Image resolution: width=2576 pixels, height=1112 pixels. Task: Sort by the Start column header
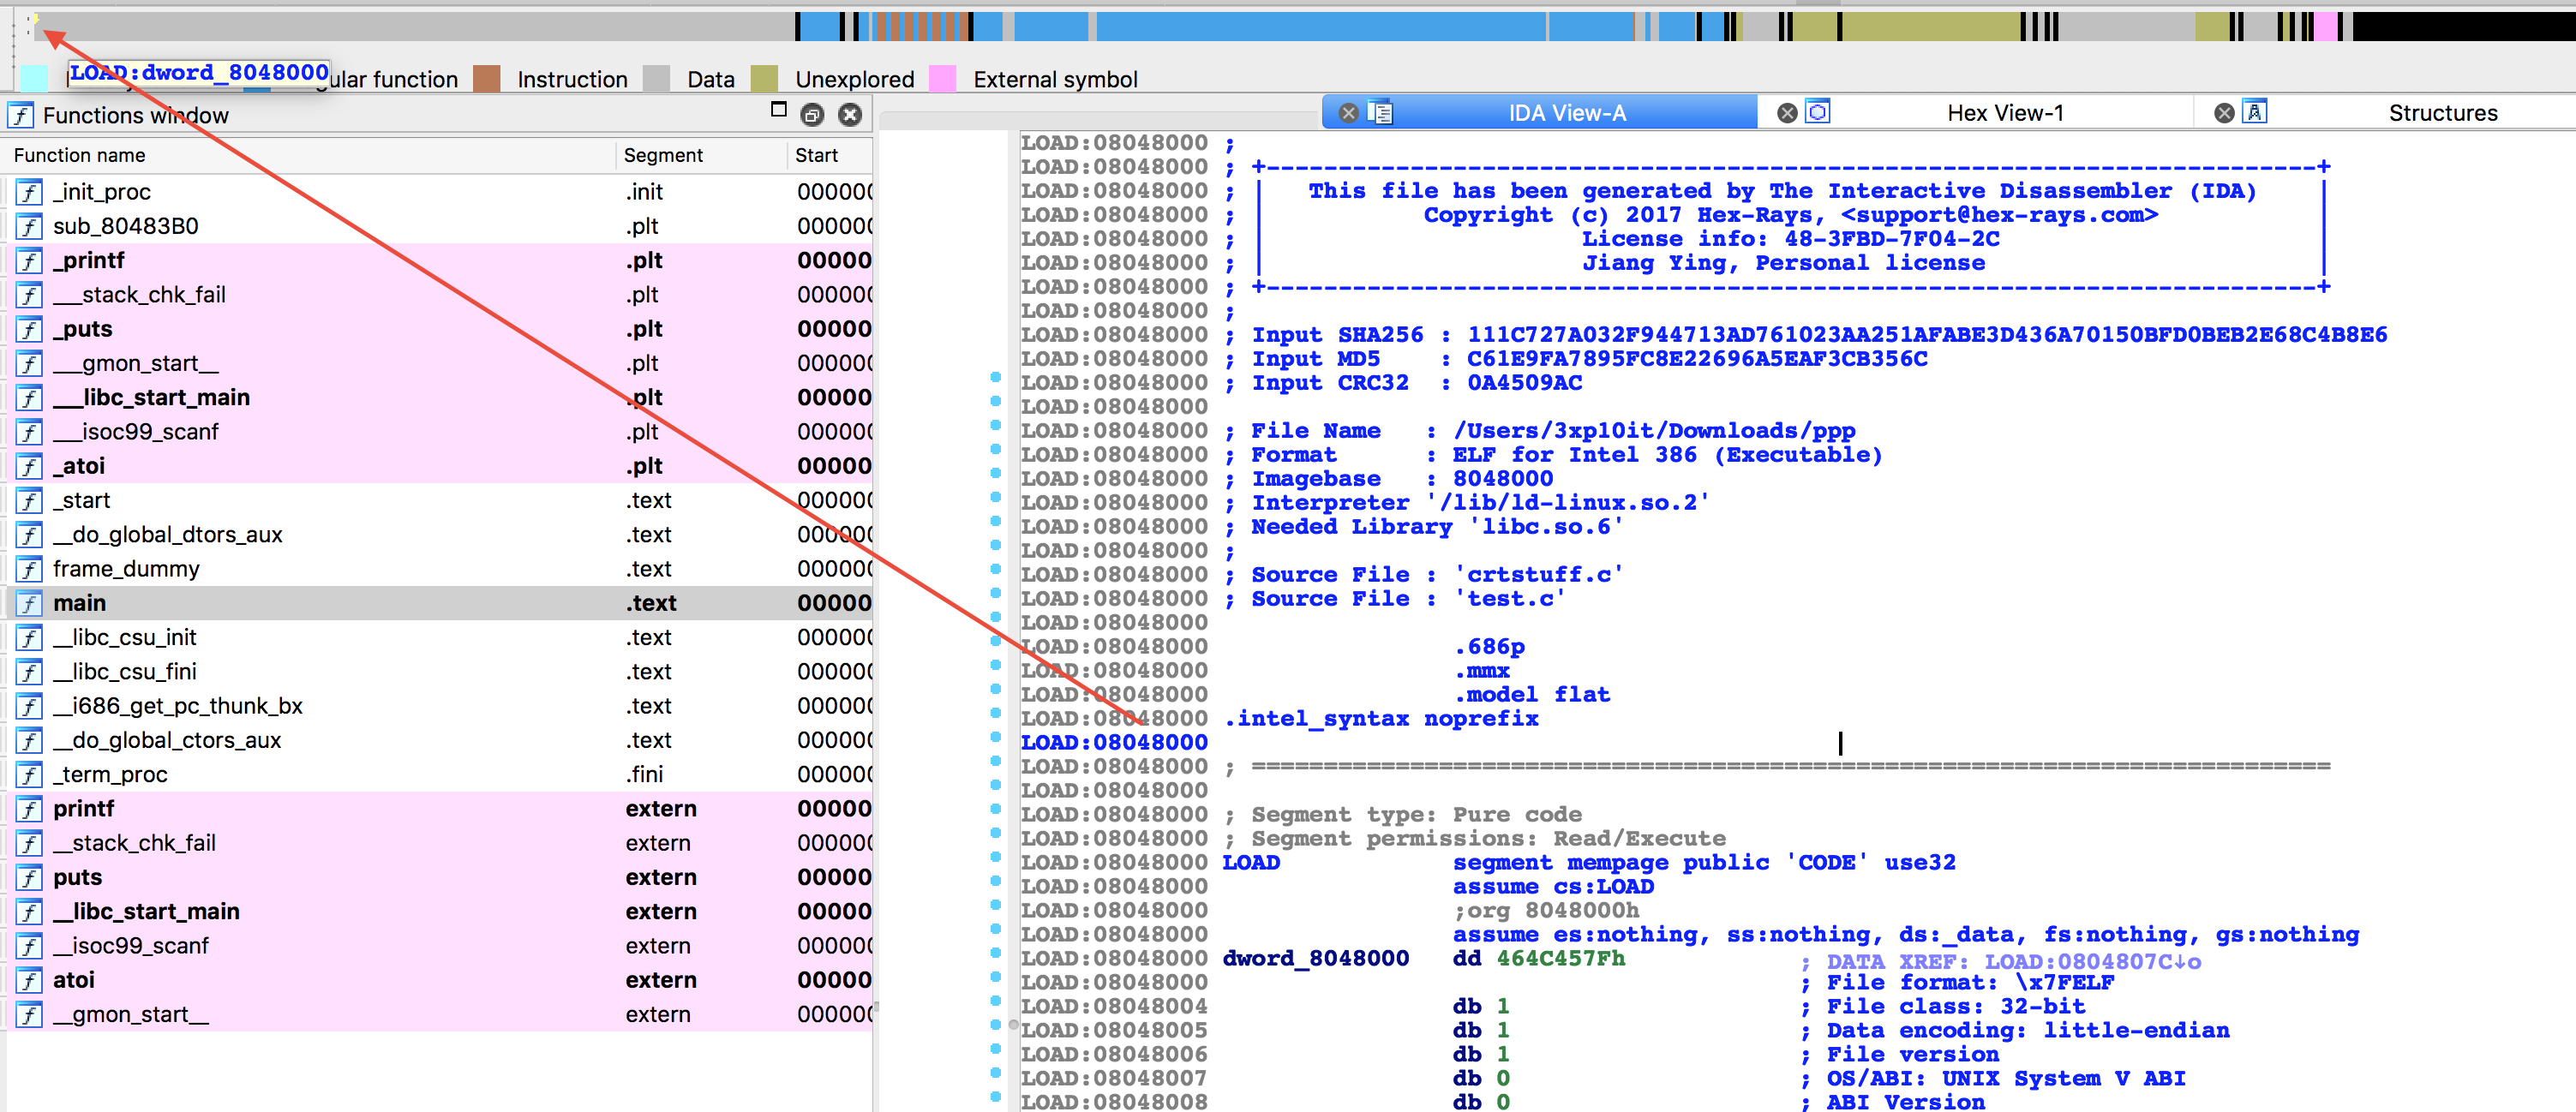816,155
